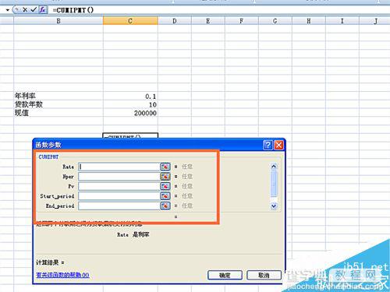The image size is (390, 292).
Task: Click the argument list scrollbar thumb
Action: [x=274, y=184]
